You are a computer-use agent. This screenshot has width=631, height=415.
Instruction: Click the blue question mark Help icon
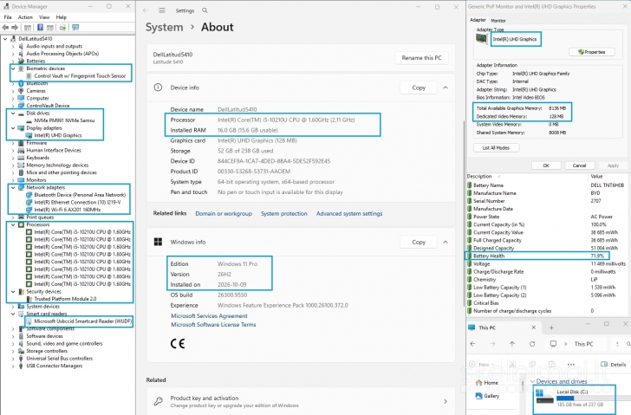point(40,28)
